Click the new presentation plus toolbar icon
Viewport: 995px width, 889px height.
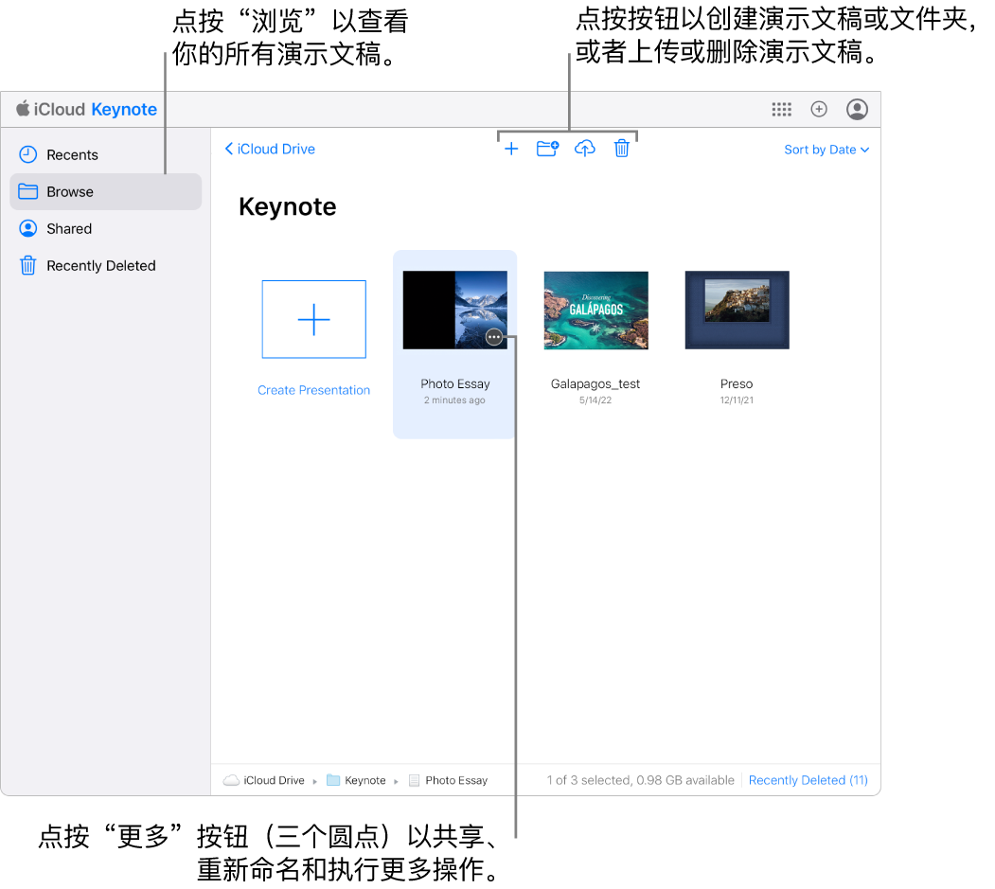click(511, 149)
